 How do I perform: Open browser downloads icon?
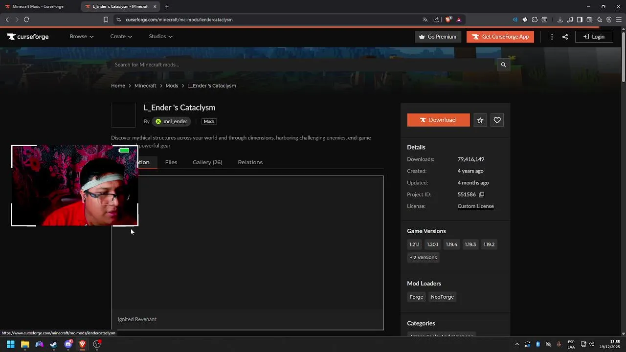(x=560, y=20)
